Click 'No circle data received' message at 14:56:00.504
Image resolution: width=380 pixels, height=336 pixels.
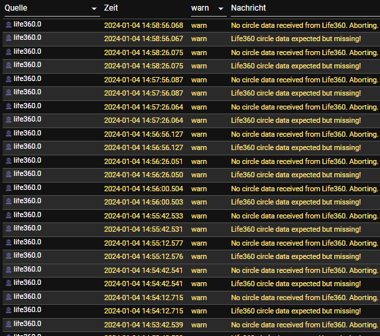tap(304, 189)
